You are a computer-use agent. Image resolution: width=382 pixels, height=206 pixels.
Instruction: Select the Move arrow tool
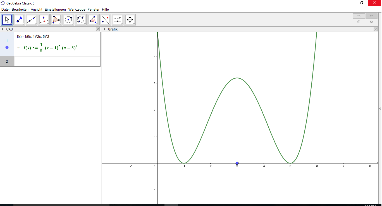7,20
